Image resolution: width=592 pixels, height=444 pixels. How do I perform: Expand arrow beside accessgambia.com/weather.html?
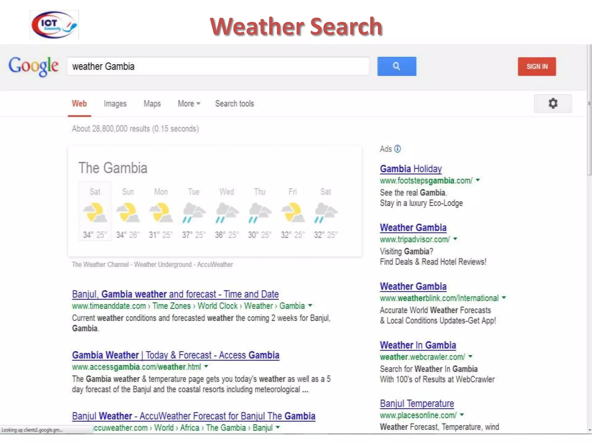[x=206, y=366]
